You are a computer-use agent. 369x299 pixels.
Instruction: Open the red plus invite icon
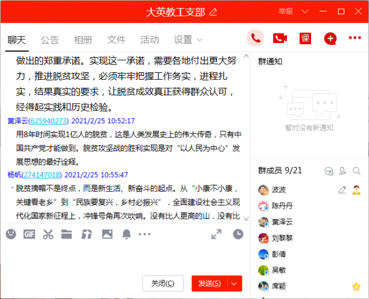330,39
